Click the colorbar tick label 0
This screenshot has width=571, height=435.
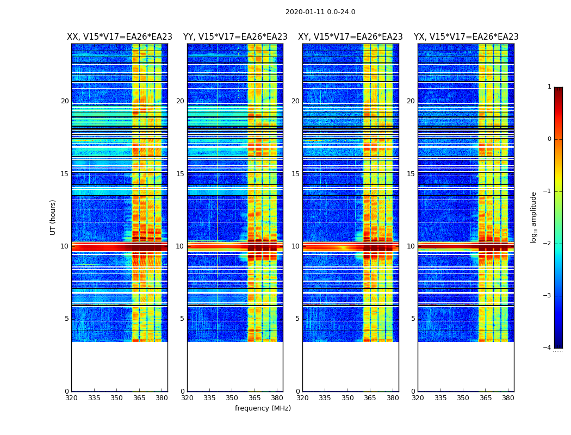[549, 139]
